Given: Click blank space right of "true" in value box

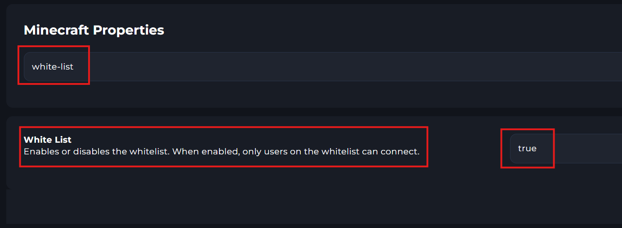Looking at the screenshot, I should (x=585, y=149).
